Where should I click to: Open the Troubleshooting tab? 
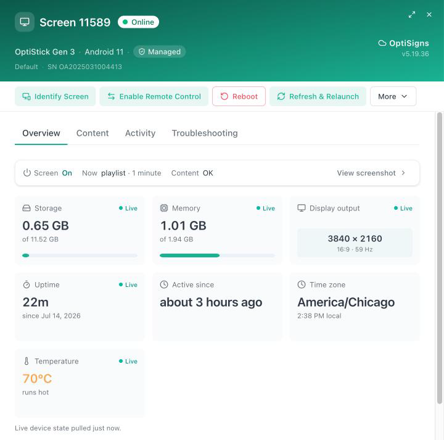point(205,133)
